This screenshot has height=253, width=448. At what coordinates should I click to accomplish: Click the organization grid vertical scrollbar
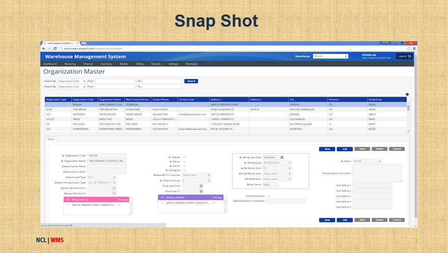click(x=408, y=117)
